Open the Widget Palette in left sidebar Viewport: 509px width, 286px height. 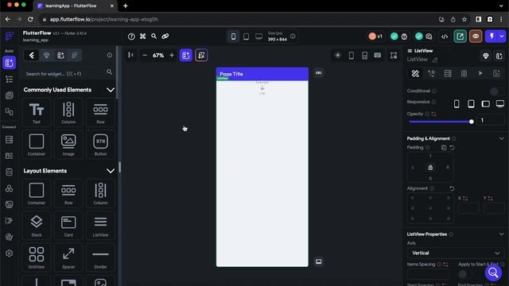coord(9,62)
